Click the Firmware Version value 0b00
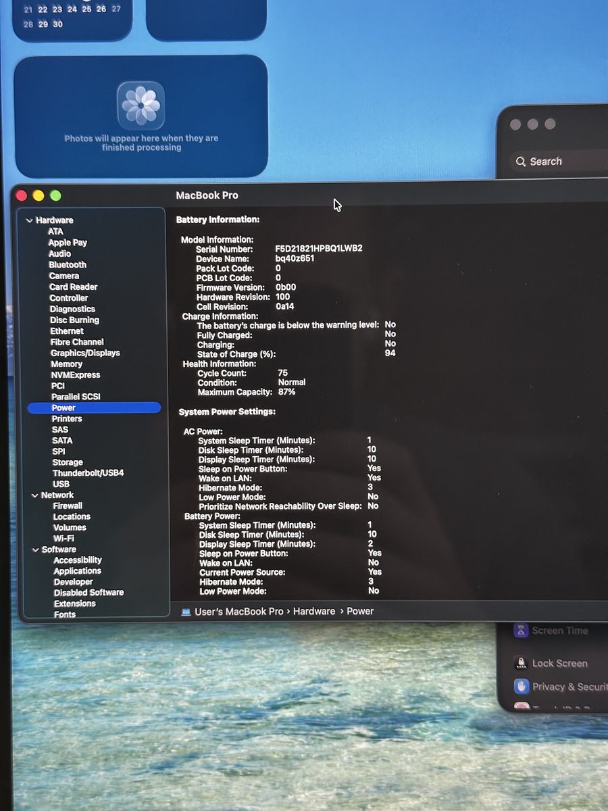Image resolution: width=608 pixels, height=811 pixels. [x=286, y=287]
